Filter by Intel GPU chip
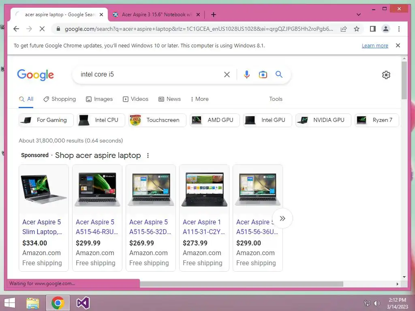 tap(267, 120)
